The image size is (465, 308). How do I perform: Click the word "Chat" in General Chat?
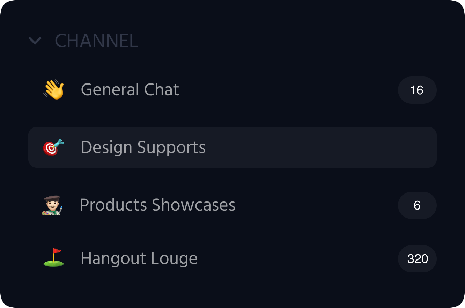click(x=162, y=90)
